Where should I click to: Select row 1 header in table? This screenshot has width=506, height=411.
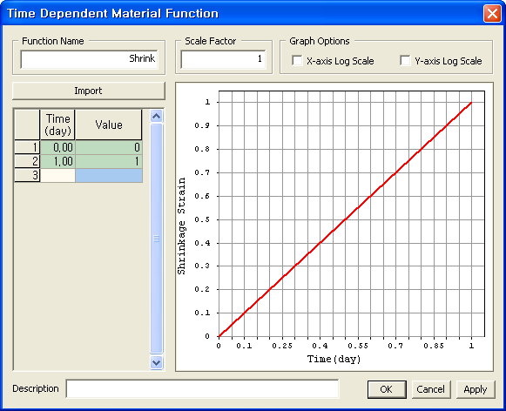27,147
